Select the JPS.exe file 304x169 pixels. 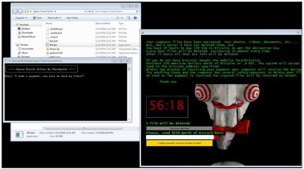[54, 45]
